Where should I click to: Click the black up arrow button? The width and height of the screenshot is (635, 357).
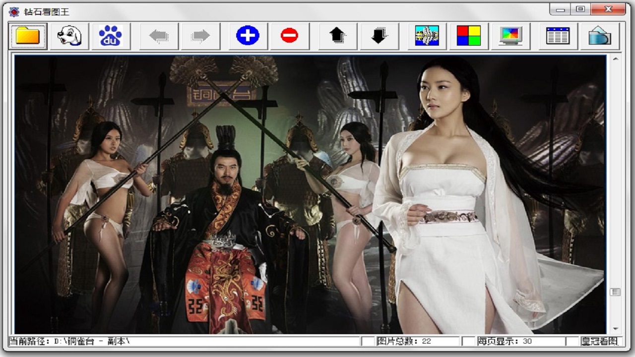coord(337,36)
